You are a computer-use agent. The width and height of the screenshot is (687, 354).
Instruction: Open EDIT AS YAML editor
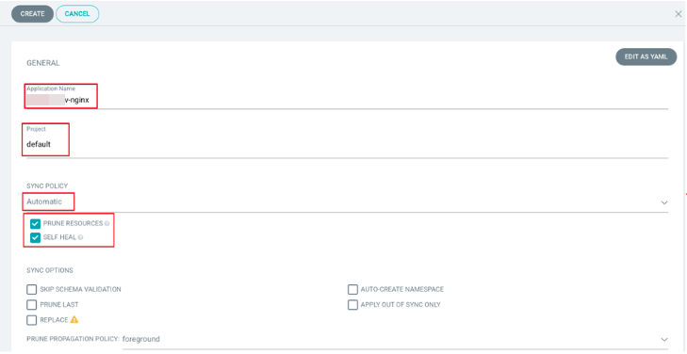646,56
